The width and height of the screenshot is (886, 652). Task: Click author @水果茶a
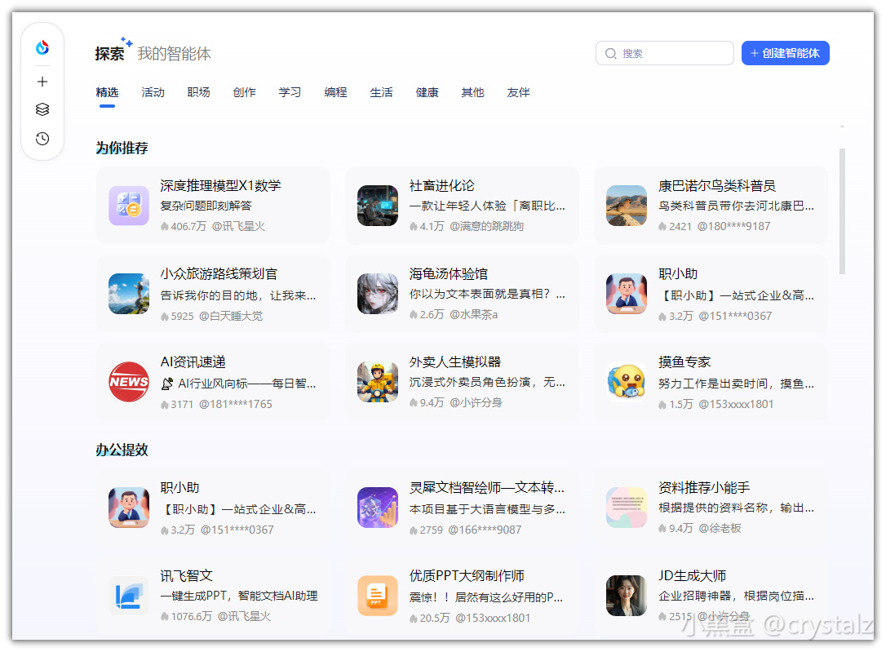(473, 315)
